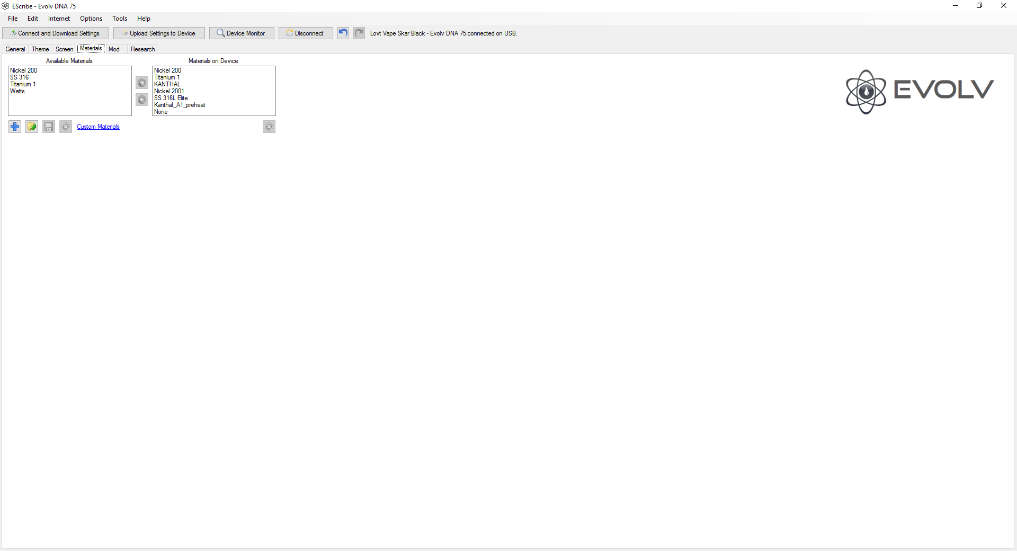Select Kanthal_A1_preheat in Materials on Device

180,105
